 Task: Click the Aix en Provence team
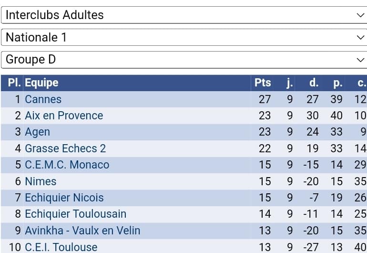64,116
